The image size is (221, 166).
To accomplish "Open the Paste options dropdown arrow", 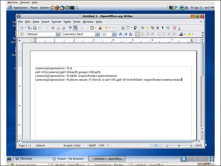I will click(x=96, y=28).
